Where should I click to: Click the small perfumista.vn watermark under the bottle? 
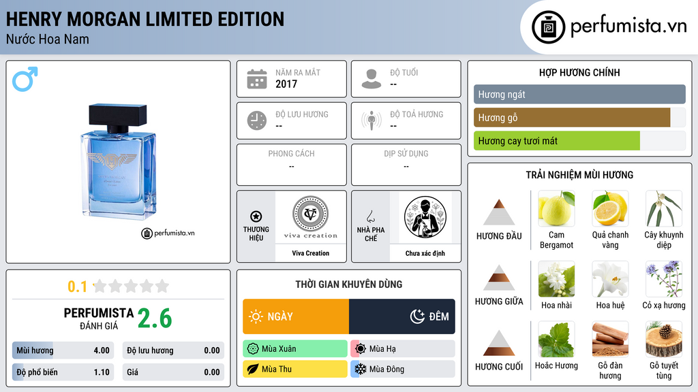click(x=168, y=233)
